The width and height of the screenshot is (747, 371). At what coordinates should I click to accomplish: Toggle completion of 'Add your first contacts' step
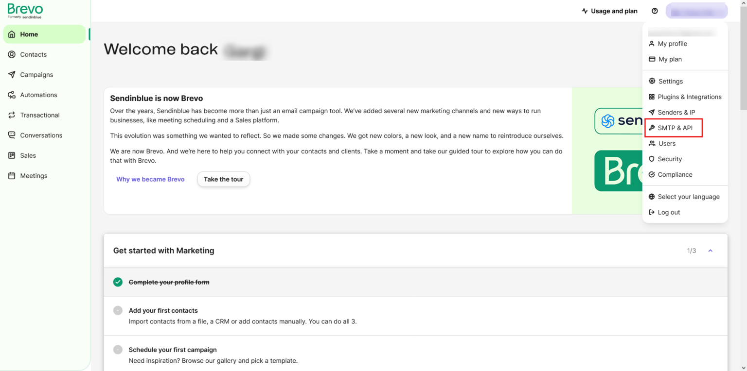[117, 310]
